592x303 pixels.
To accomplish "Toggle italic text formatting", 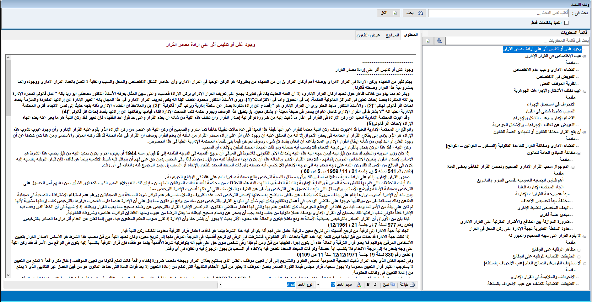I will [375, 284].
